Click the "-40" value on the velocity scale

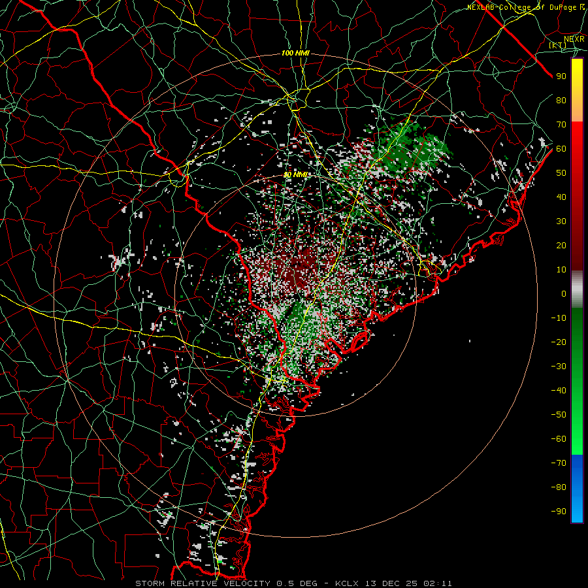tap(559, 391)
